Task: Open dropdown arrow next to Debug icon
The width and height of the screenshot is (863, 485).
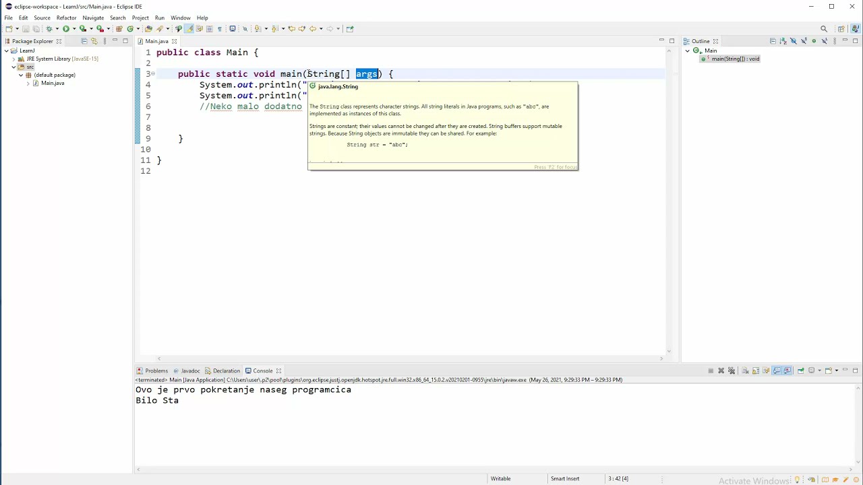Action: coord(57,29)
